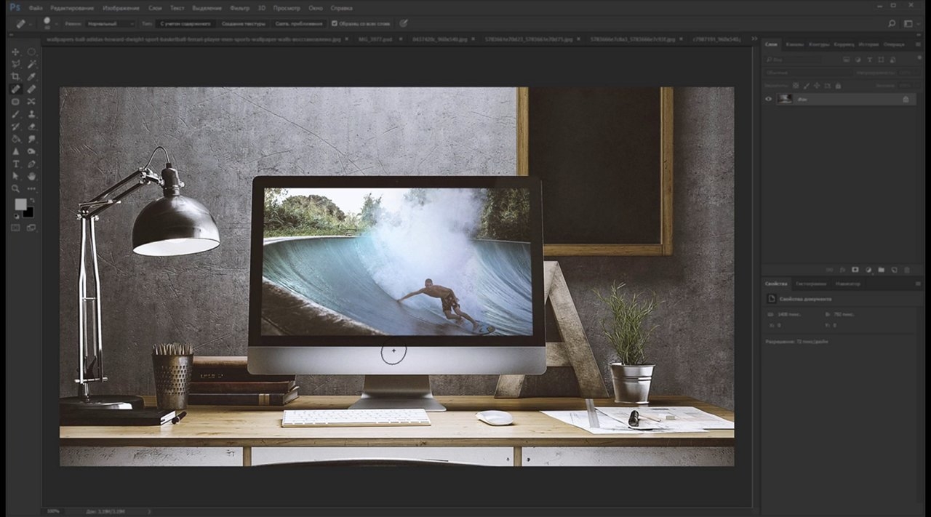Add a layer mask icon in Layers panel
The height and width of the screenshot is (517, 931).
[x=855, y=270]
